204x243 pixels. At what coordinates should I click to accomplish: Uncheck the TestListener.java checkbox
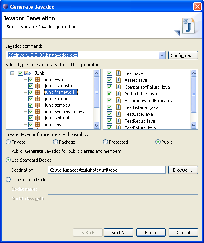coord(110,107)
